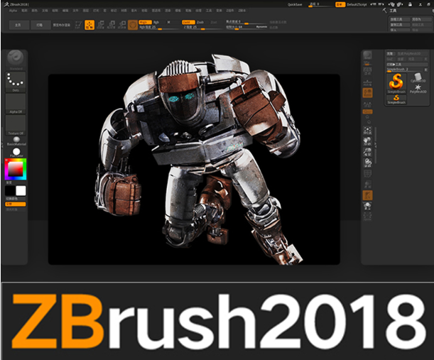This screenshot has height=360, width=434.
Task: Click the FlatColor white sphere icon
Action: (16, 152)
